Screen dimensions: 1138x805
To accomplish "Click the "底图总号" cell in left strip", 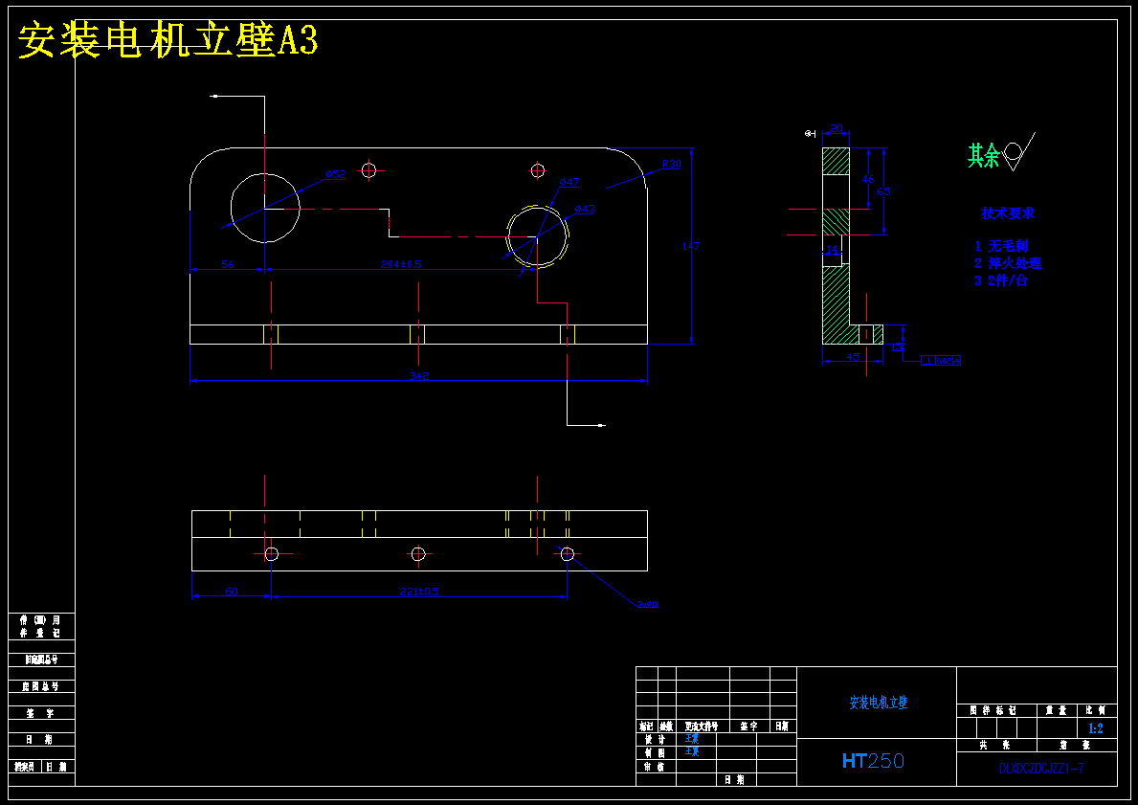I will 40,686.
